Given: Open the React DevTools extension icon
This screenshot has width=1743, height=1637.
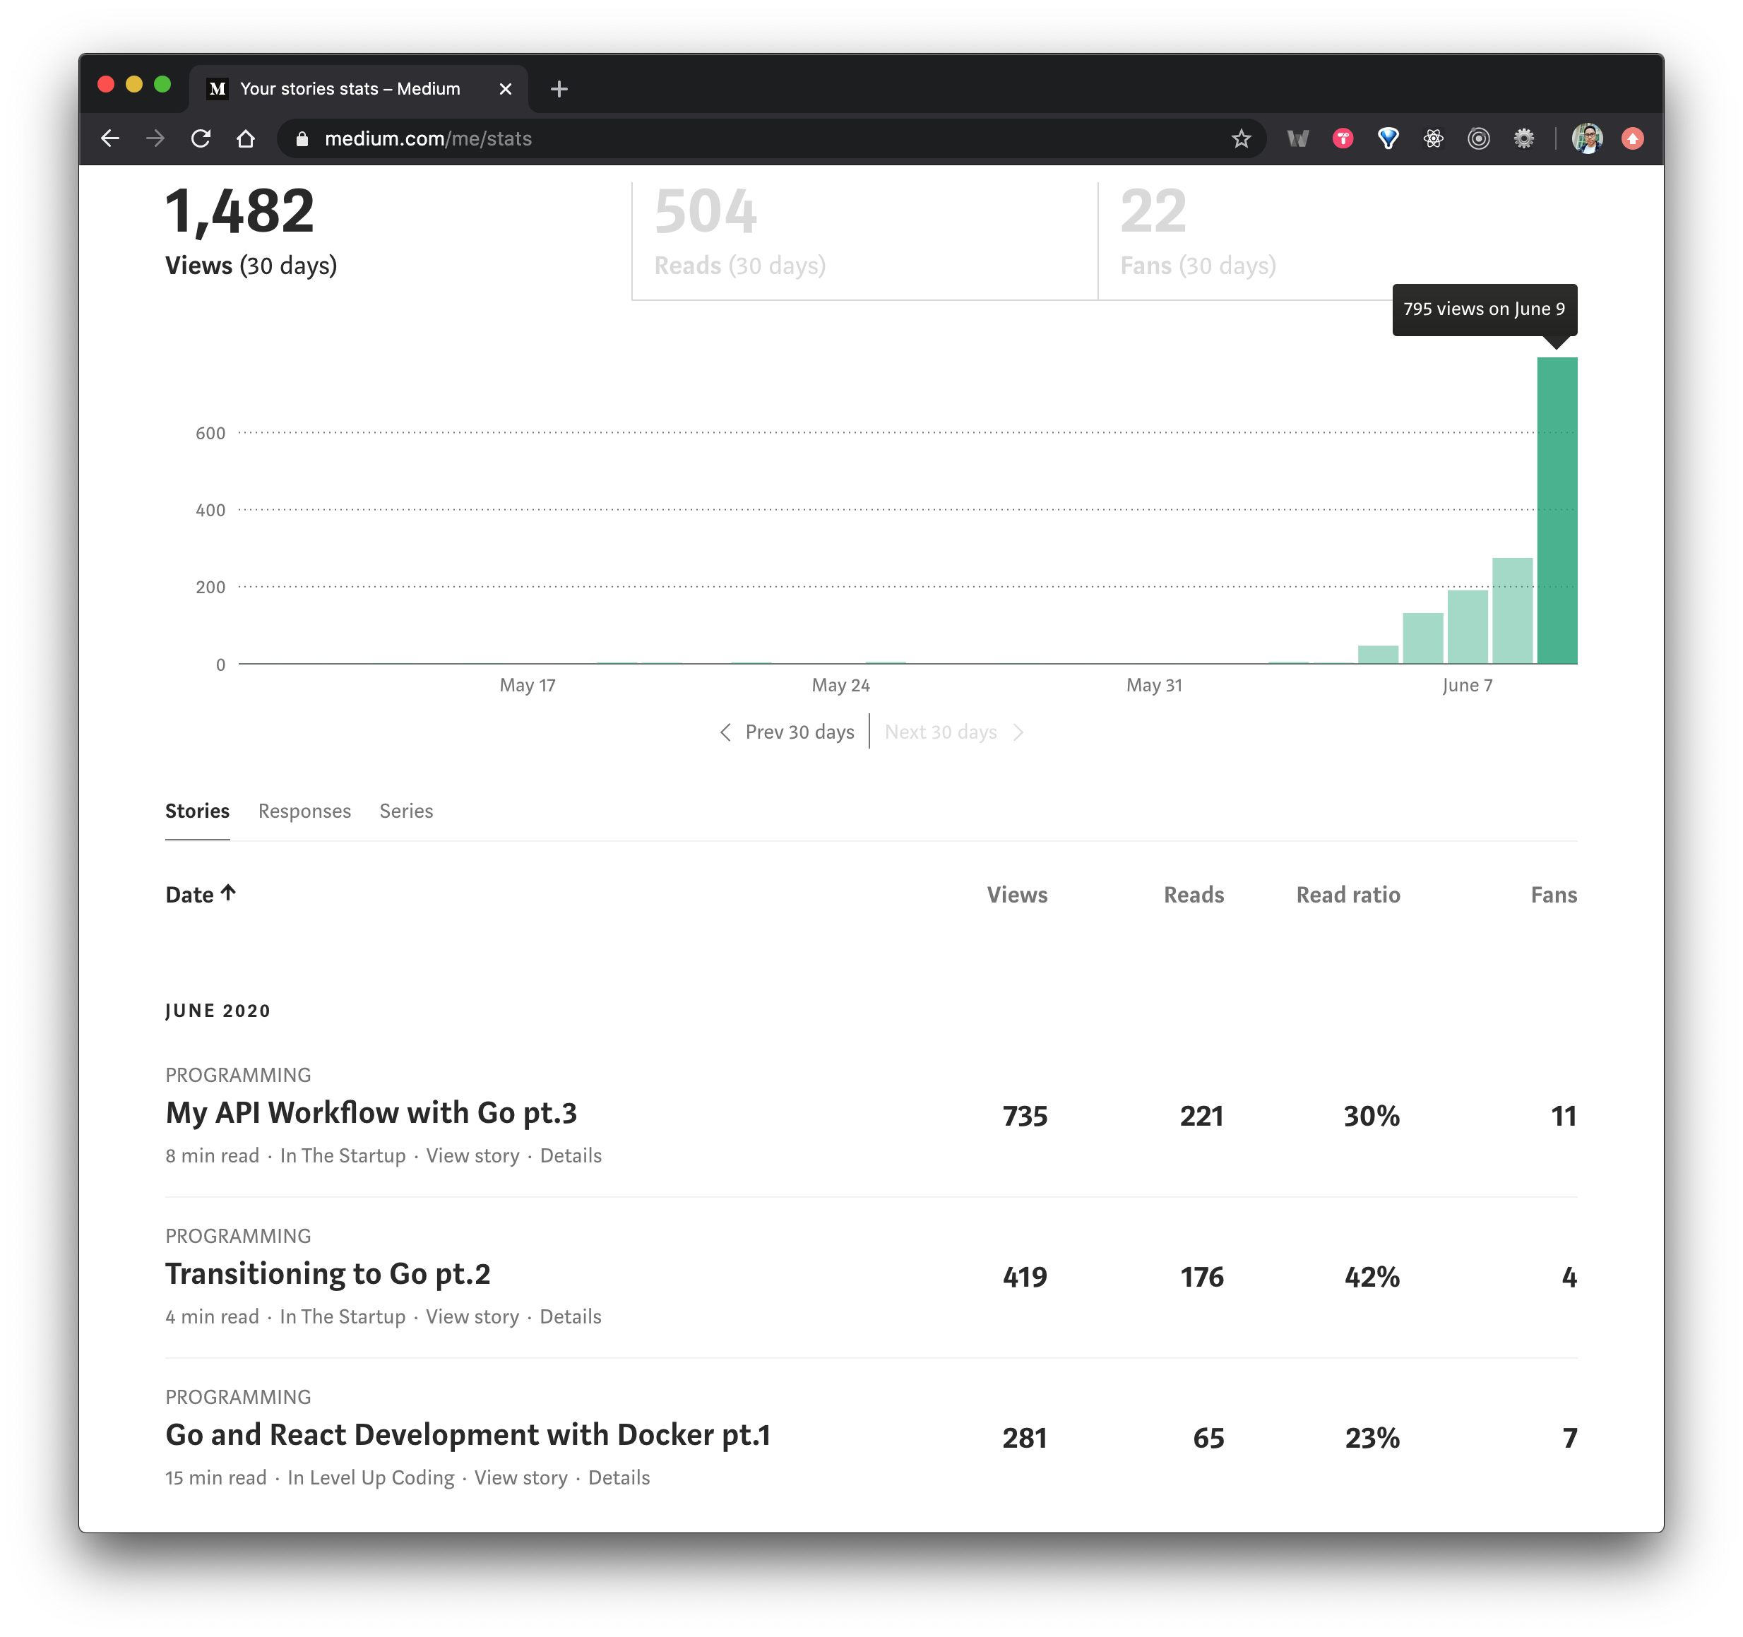Looking at the screenshot, I should coord(1433,138).
